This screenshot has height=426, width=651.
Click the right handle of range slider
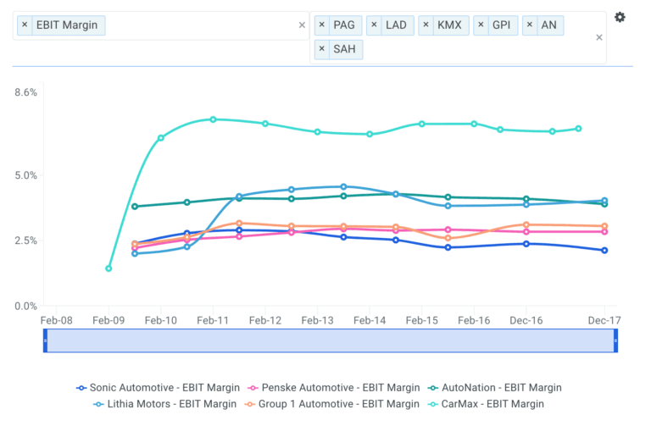(x=615, y=340)
